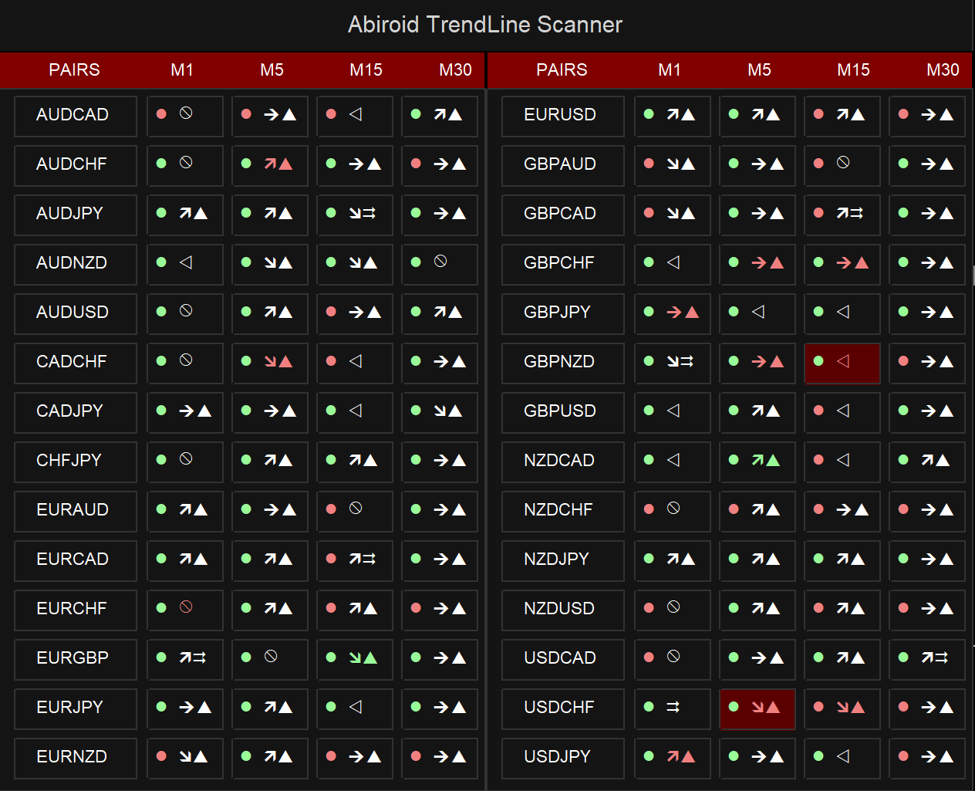Click the left PAIRS column header
This screenshot has width=975, height=791.
point(74,70)
